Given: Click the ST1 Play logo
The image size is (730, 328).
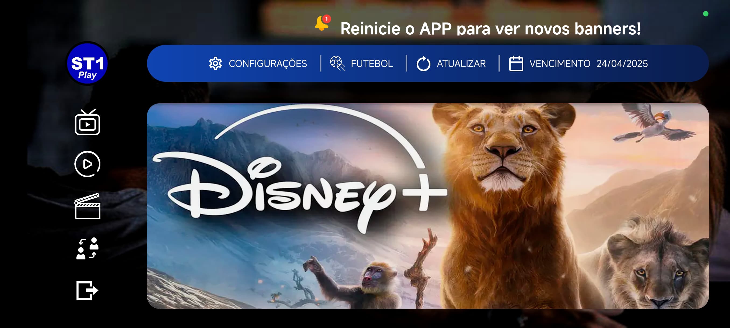Looking at the screenshot, I should 87,63.
